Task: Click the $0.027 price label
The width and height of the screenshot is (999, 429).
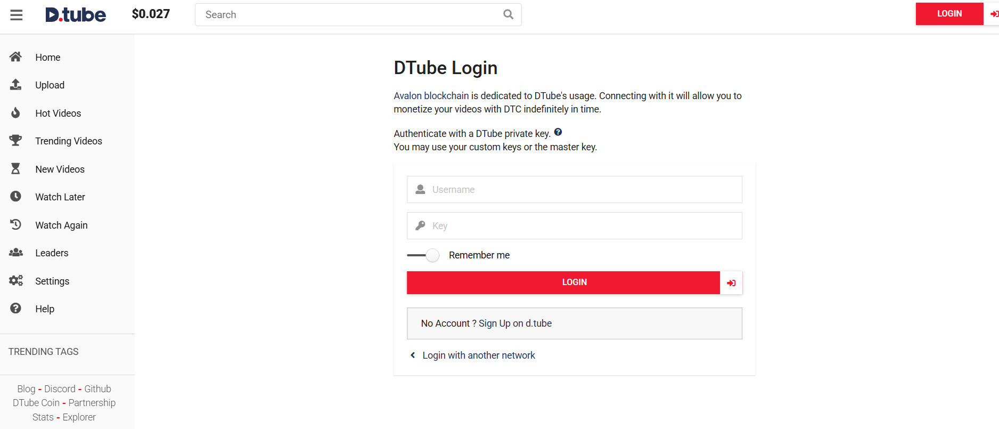Action: 151,14
